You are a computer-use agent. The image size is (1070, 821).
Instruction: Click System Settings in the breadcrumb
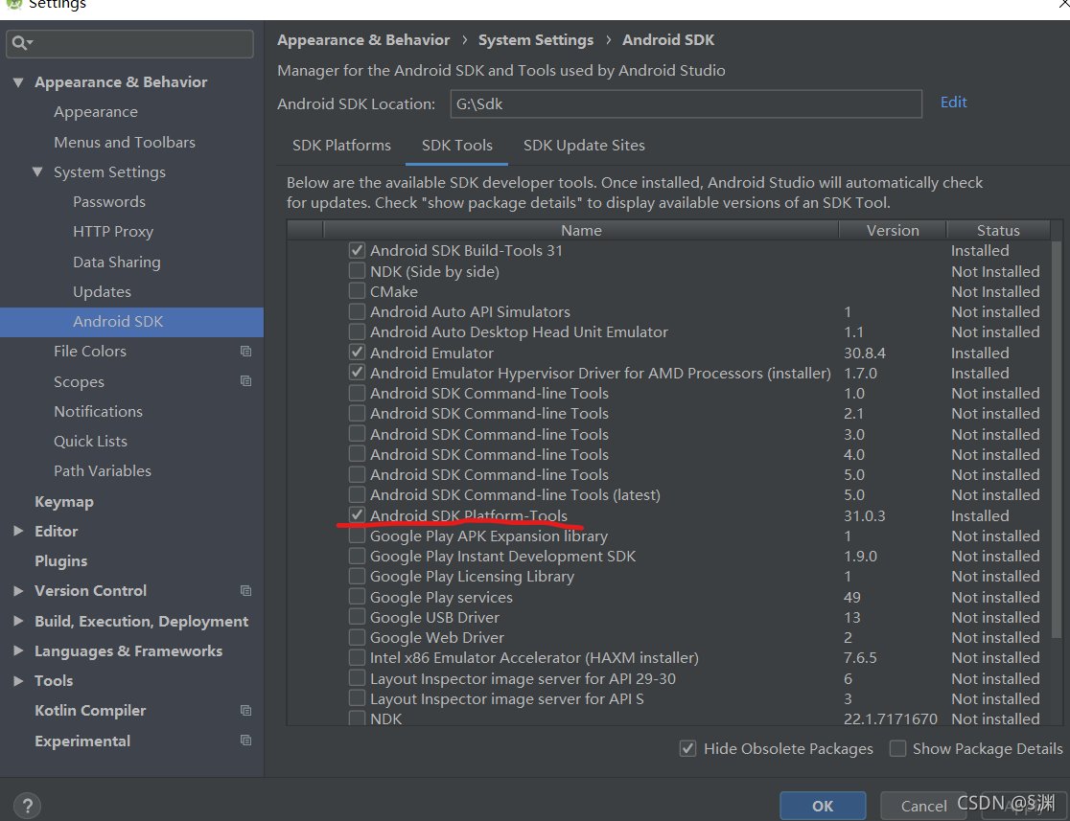(536, 40)
